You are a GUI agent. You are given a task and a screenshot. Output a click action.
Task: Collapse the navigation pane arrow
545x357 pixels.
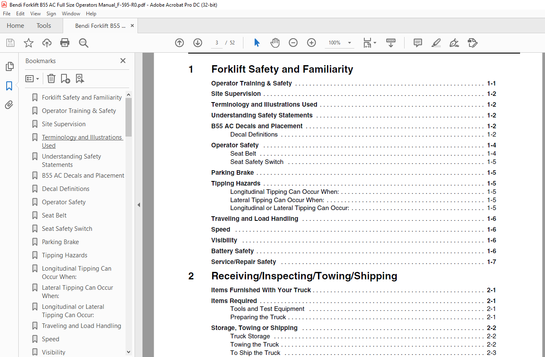[x=139, y=205]
